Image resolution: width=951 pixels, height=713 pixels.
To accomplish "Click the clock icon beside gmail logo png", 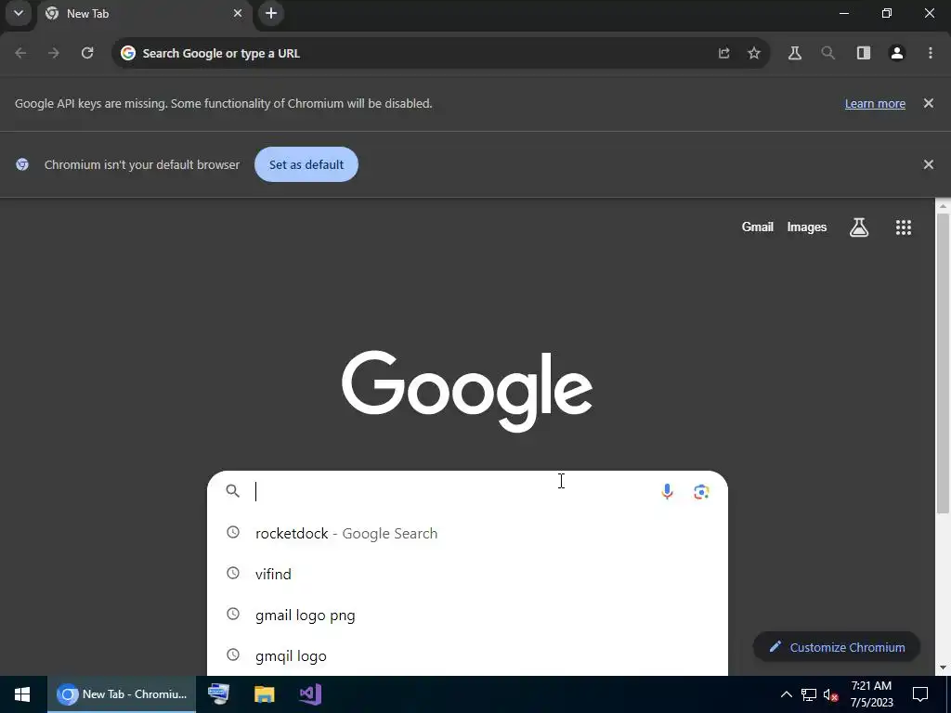I will (233, 614).
